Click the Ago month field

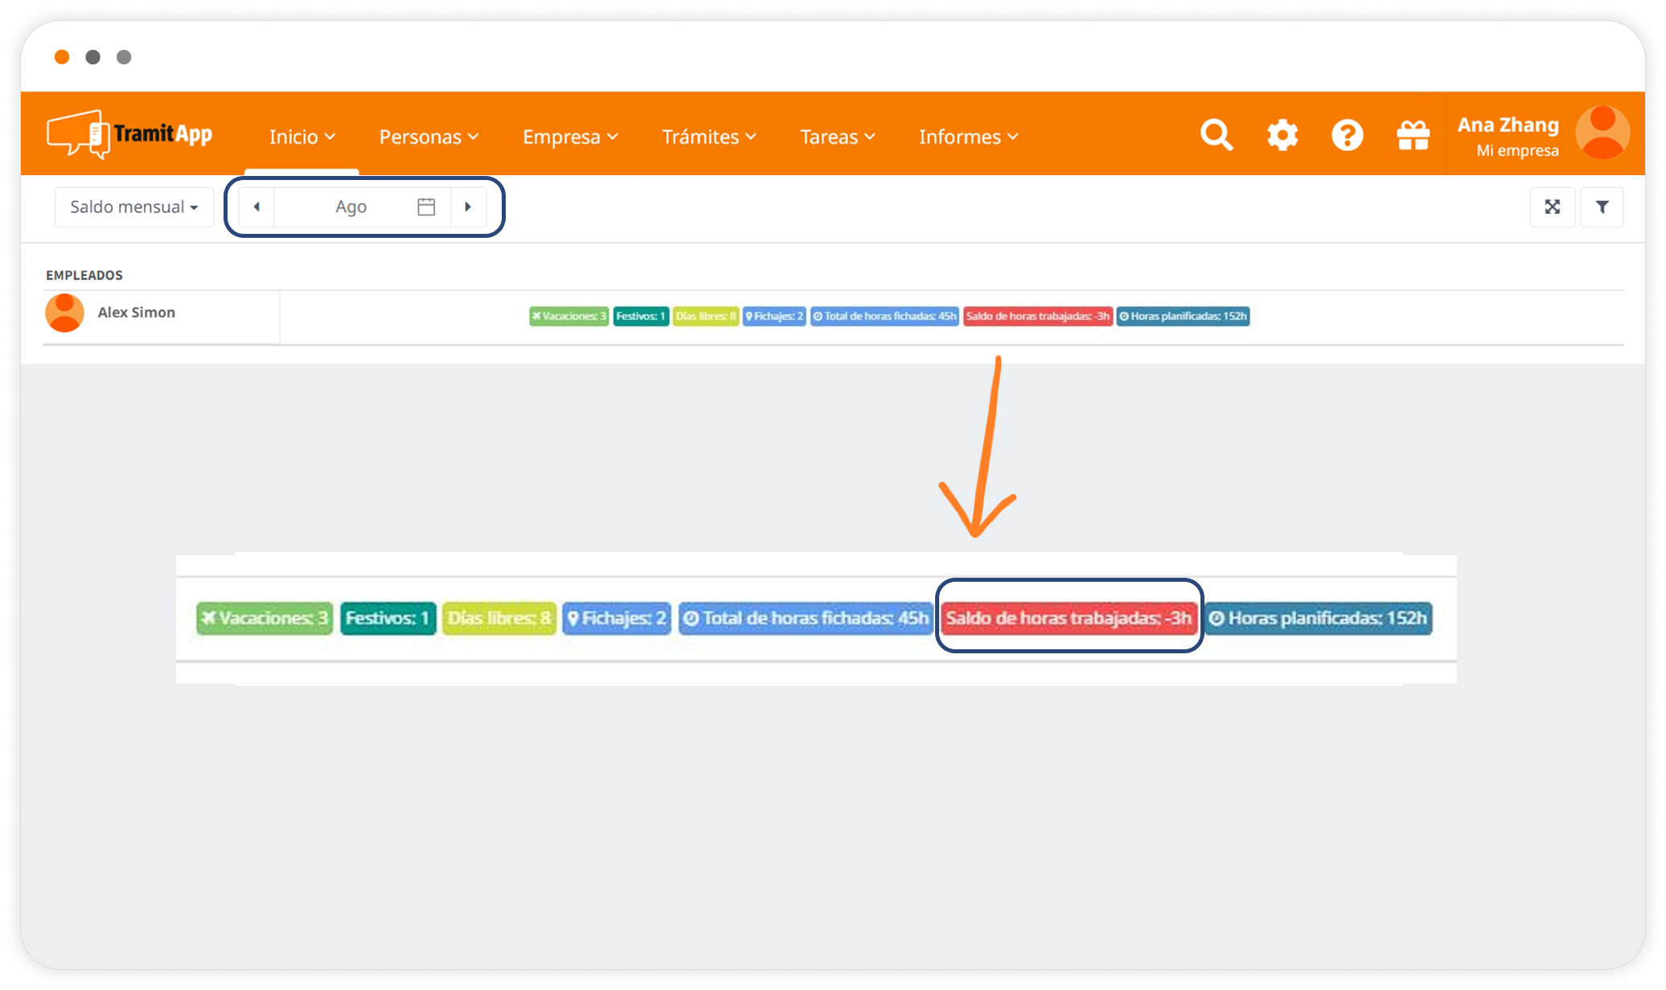click(x=351, y=207)
